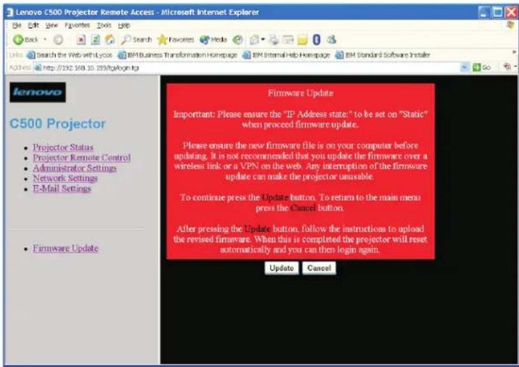The width and height of the screenshot is (519, 367).
Task: Open the Favorites star button
Action: pyautogui.click(x=175, y=40)
